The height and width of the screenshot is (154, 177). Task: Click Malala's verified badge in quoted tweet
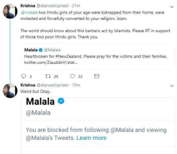coord(41,50)
